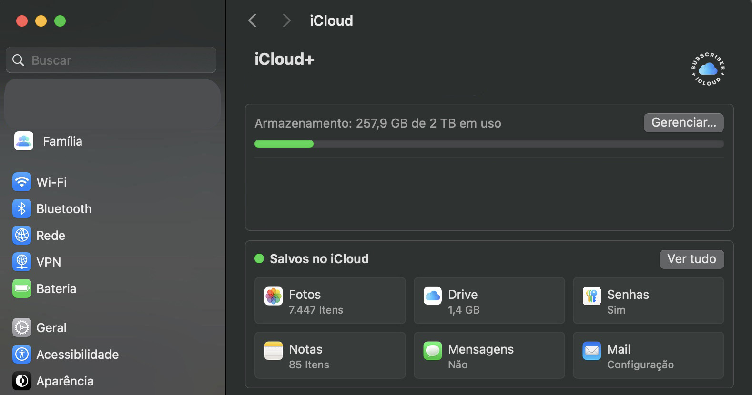Click the green storage usage bar
The width and height of the screenshot is (752, 395).
[x=284, y=144]
